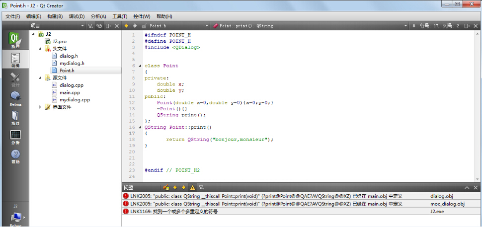Select the LNK1169 error entry

coord(174,211)
